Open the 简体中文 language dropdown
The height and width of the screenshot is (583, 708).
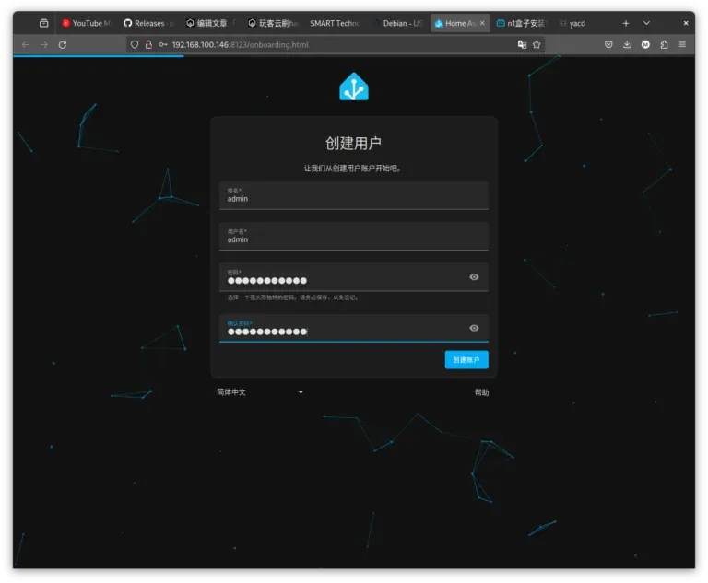[x=260, y=392]
